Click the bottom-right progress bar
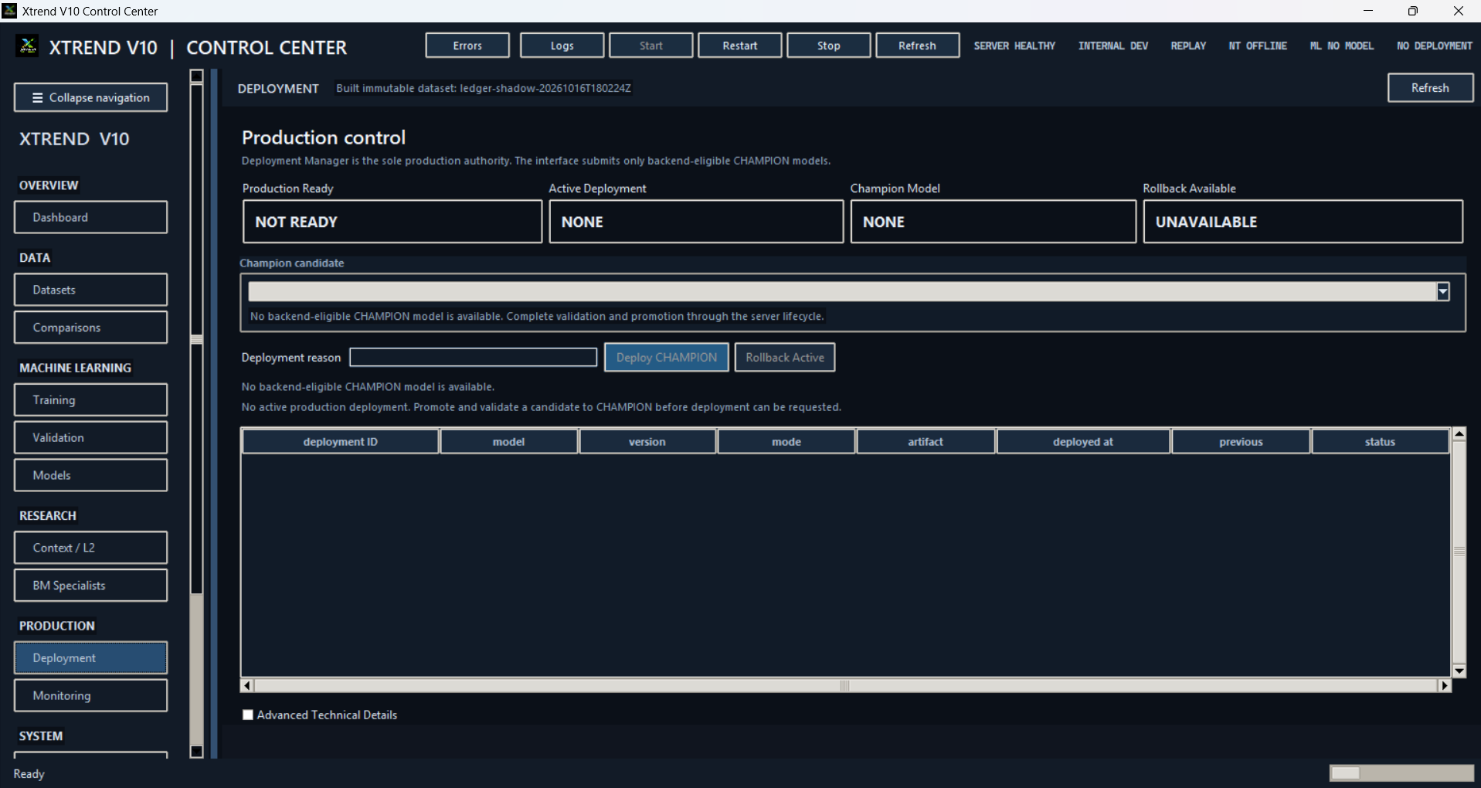1481x788 pixels. pos(1401,773)
